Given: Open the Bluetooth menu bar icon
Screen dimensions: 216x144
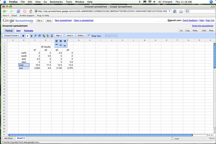Looking at the screenshot, I should click(140, 2).
